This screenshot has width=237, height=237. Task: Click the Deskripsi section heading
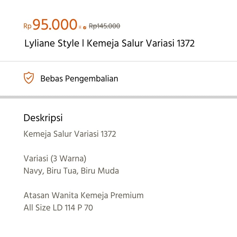tap(43, 118)
